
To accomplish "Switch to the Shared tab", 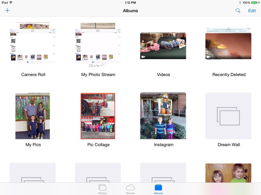I will point(130,189).
